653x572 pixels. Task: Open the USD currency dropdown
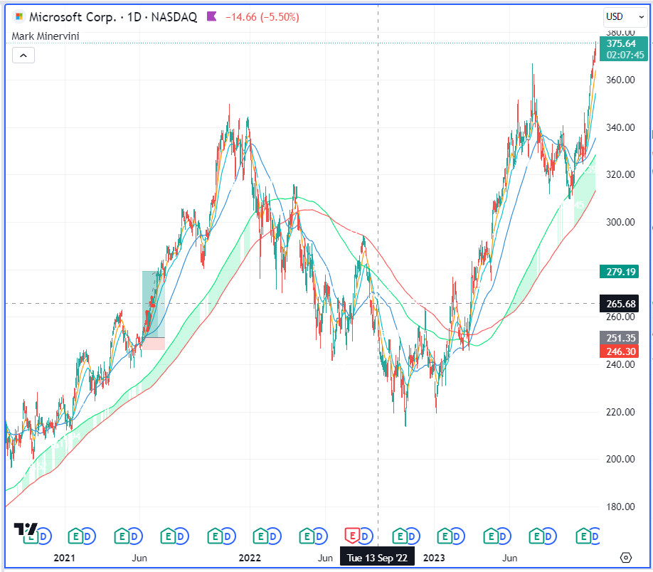[618, 16]
